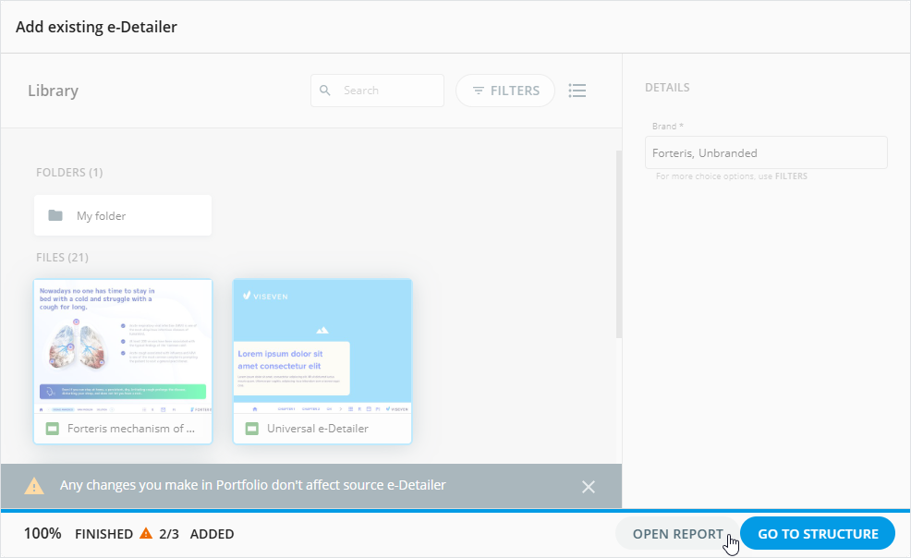Open the Brand field showing Forteris, Unbranded
This screenshot has height=558, width=911.
click(x=766, y=153)
